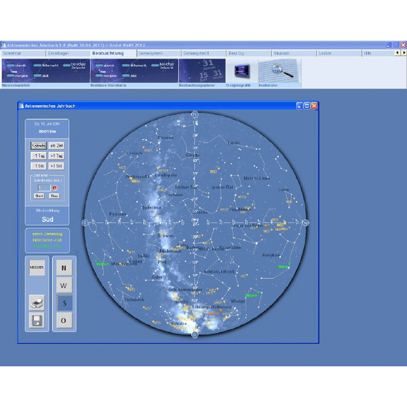Screen dimensions: 407x407
Task: Open the Sonnensystem II tab
Action: tap(203, 53)
